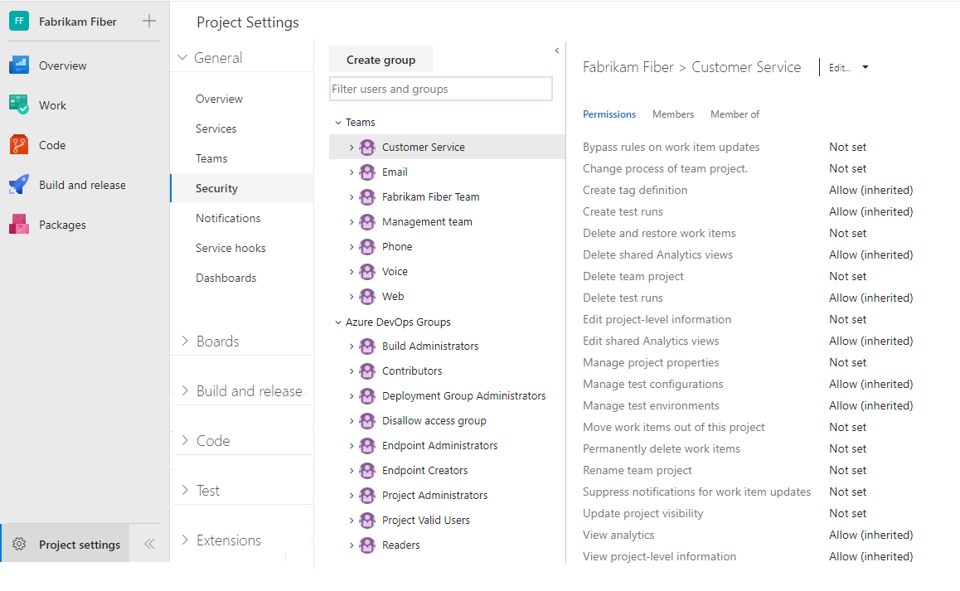Switch to the Member of tab
Image resolution: width=960 pixels, height=591 pixels.
pyautogui.click(x=735, y=114)
